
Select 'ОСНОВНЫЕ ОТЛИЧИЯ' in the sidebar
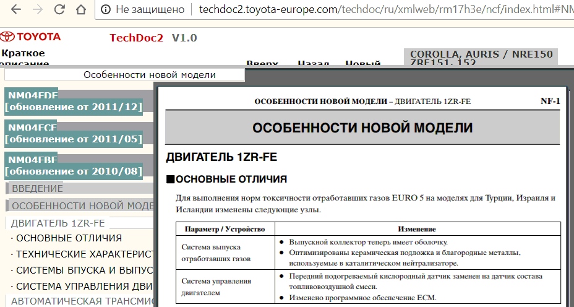coord(68,238)
